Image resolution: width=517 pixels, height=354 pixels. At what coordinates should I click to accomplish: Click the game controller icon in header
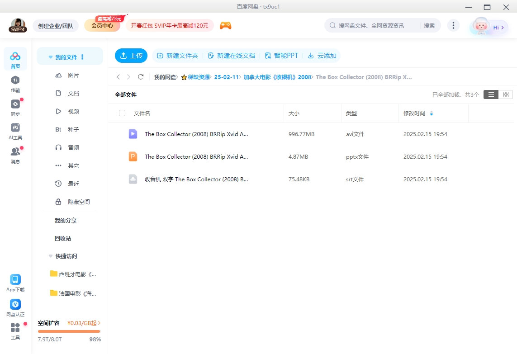coord(225,25)
